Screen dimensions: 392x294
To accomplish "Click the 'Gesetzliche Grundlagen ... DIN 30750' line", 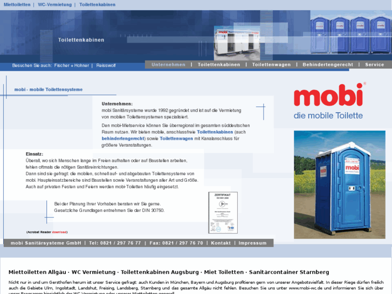I will [109, 210].
